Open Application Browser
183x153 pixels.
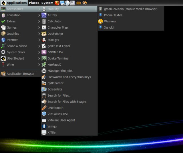point(20,74)
